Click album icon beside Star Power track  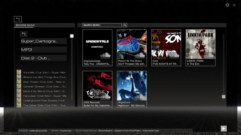(19, 81)
